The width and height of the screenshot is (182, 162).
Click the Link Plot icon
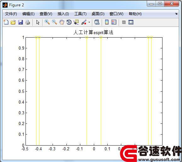tap(97, 22)
